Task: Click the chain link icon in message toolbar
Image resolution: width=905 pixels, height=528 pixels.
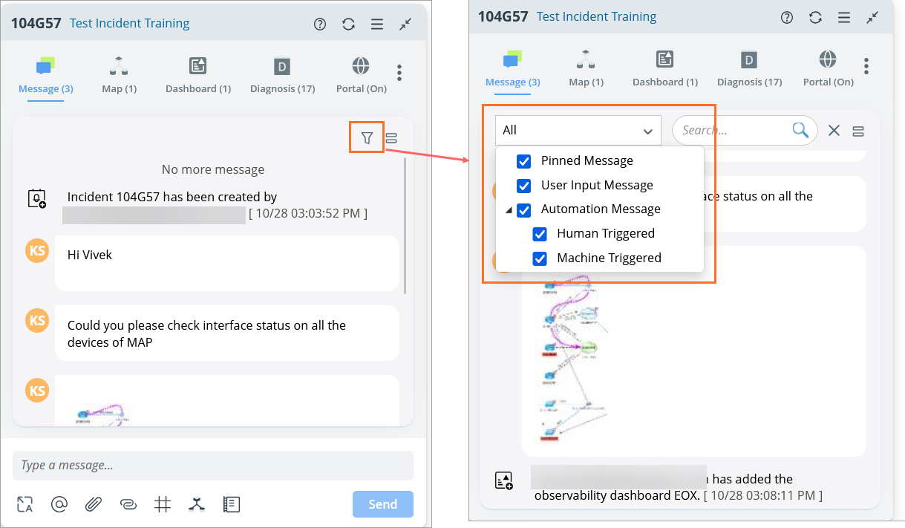Action: (128, 504)
